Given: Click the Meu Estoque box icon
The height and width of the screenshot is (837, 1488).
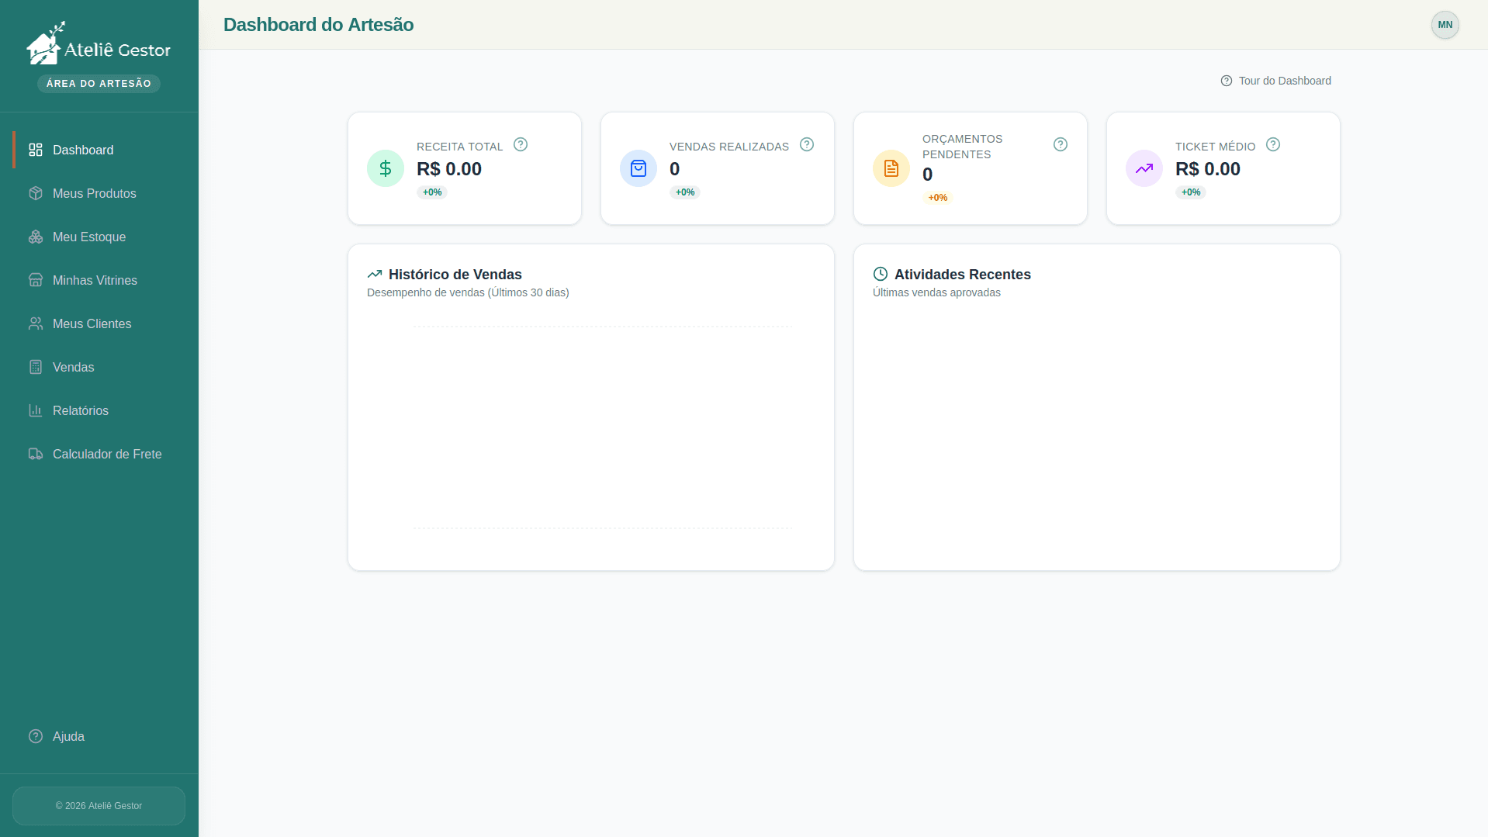Looking at the screenshot, I should [36, 237].
